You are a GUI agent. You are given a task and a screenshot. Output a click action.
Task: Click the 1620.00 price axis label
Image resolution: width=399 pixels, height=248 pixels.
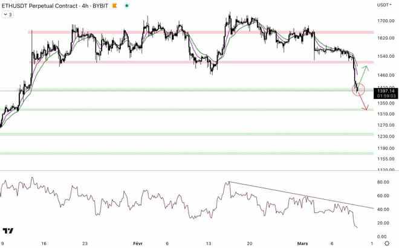386,38
